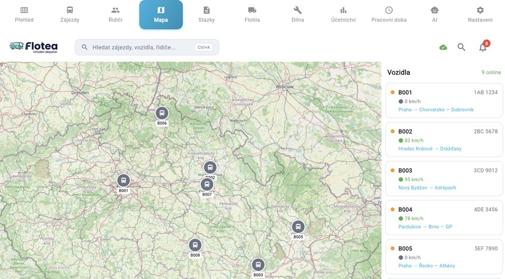The width and height of the screenshot is (505, 279).
Task: Switch to the Řidiči drivers tab
Action: coord(115,15)
